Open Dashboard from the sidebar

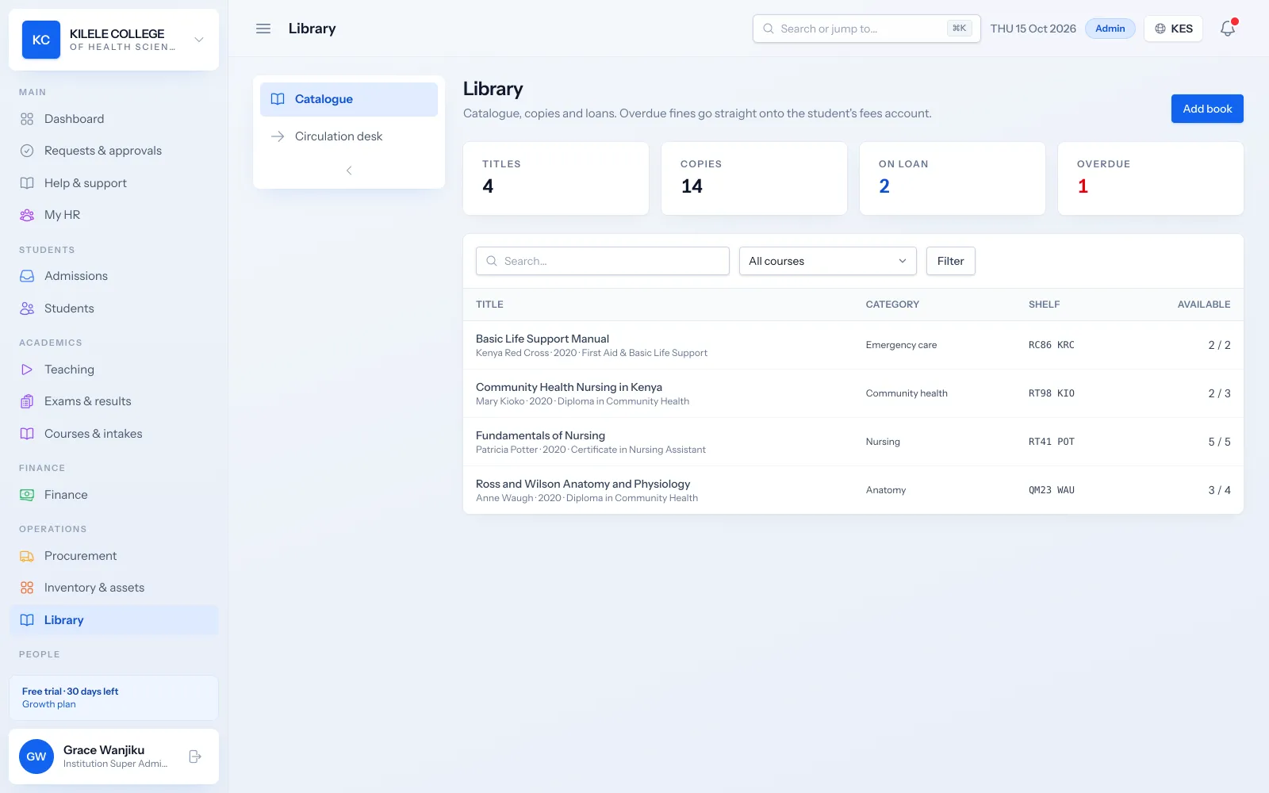pyautogui.click(x=113, y=119)
